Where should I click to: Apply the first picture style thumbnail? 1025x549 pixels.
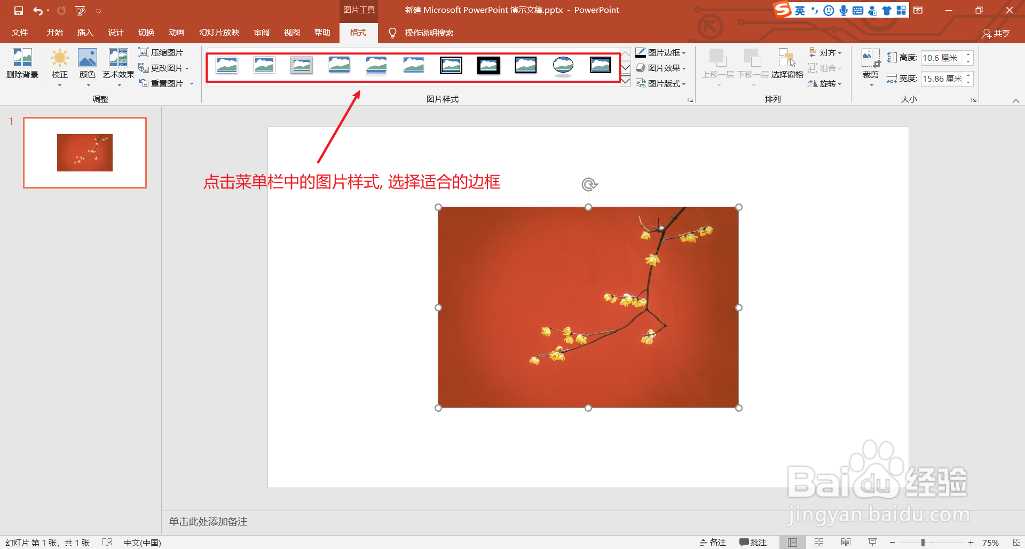click(x=227, y=66)
